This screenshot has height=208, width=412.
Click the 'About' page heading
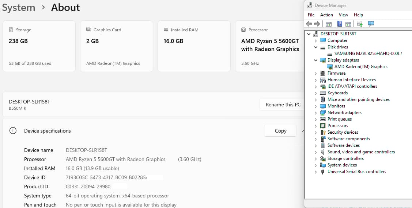[x=65, y=7]
